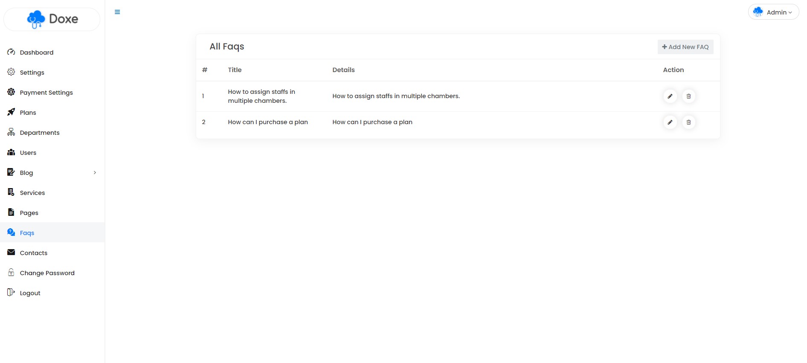Delete the 'How can I purchase a plan' FAQ

pyautogui.click(x=688, y=122)
